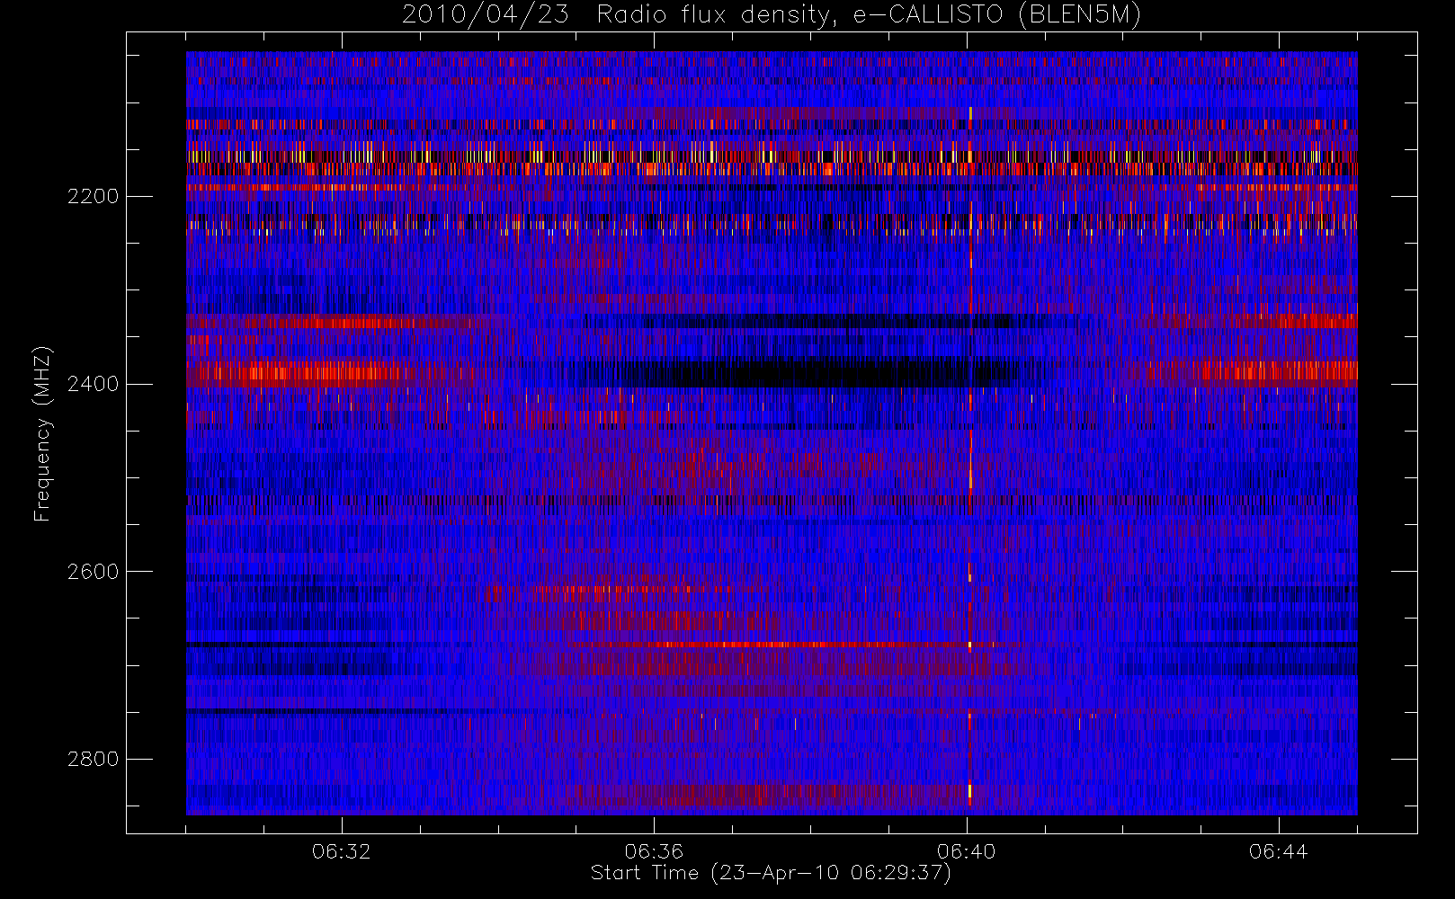Click the 06:40 time tick label
The height and width of the screenshot is (899, 1455).
[x=967, y=851]
